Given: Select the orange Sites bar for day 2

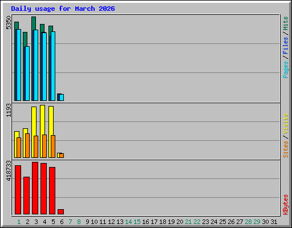Looking at the screenshot, I should coord(27,145).
